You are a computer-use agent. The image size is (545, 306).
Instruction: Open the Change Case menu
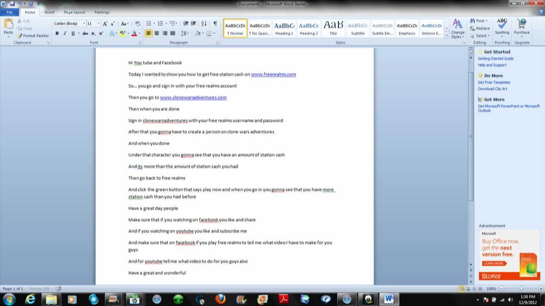pyautogui.click(x=124, y=24)
